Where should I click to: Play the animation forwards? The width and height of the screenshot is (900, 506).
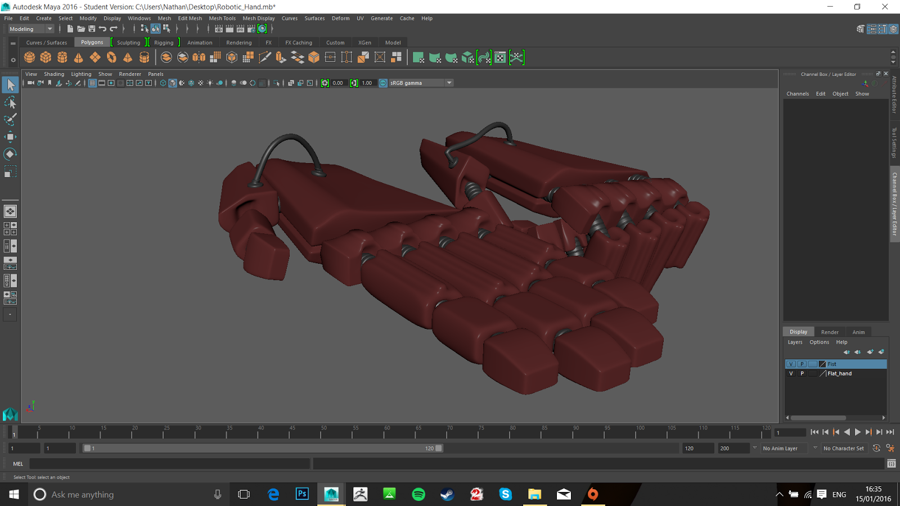coord(858,432)
